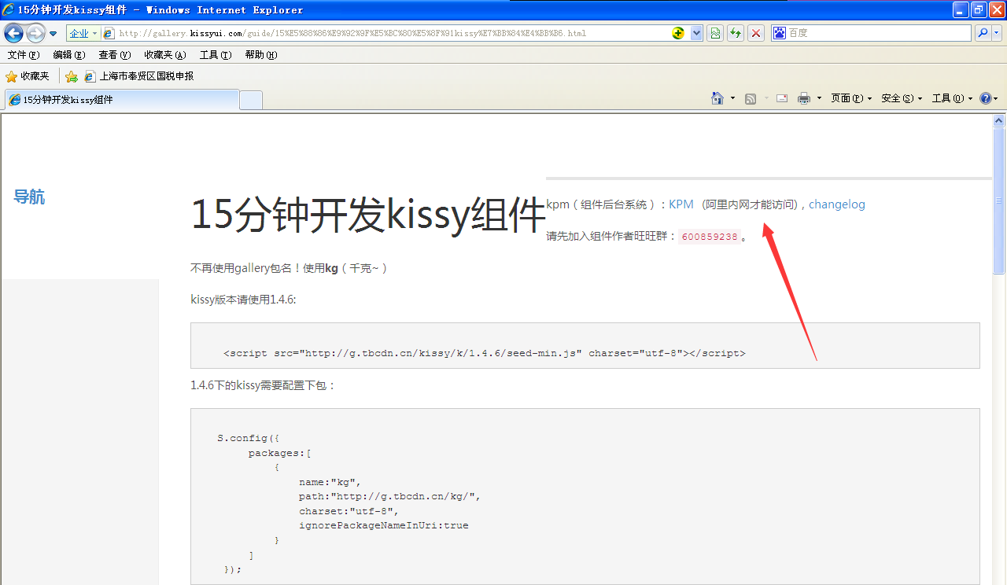Click the 15分钟开发kissy组件 page heading
This screenshot has height=585, width=1007.
pyautogui.click(x=369, y=215)
